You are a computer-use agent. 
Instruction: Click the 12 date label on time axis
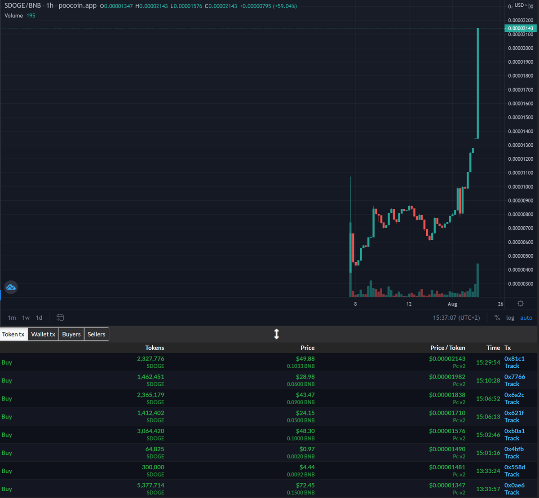coord(409,304)
